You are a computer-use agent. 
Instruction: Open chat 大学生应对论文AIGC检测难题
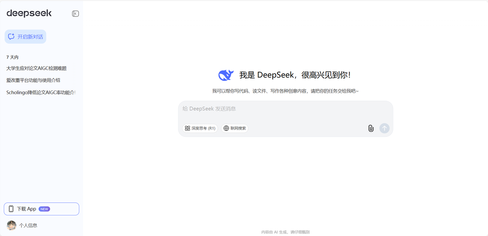tap(37, 68)
